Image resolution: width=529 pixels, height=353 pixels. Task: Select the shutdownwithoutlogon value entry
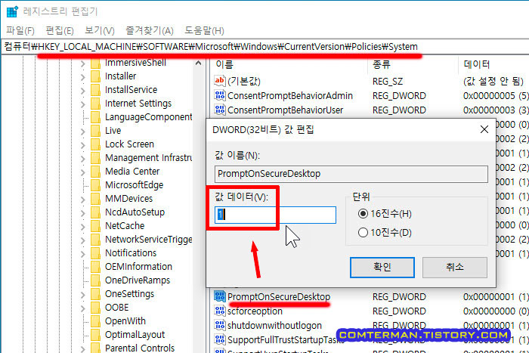click(x=274, y=326)
